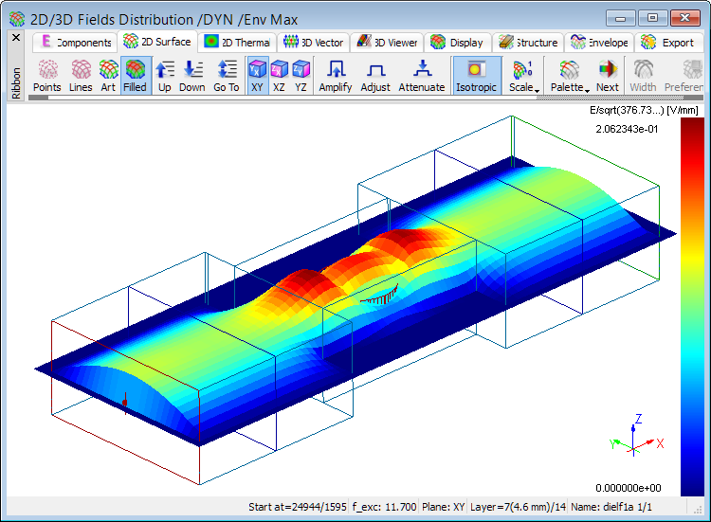711x522 pixels.
Task: Switch to the XZ plane view
Action: click(280, 76)
